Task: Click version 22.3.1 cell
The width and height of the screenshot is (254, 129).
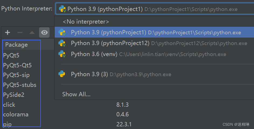Action: (124, 124)
